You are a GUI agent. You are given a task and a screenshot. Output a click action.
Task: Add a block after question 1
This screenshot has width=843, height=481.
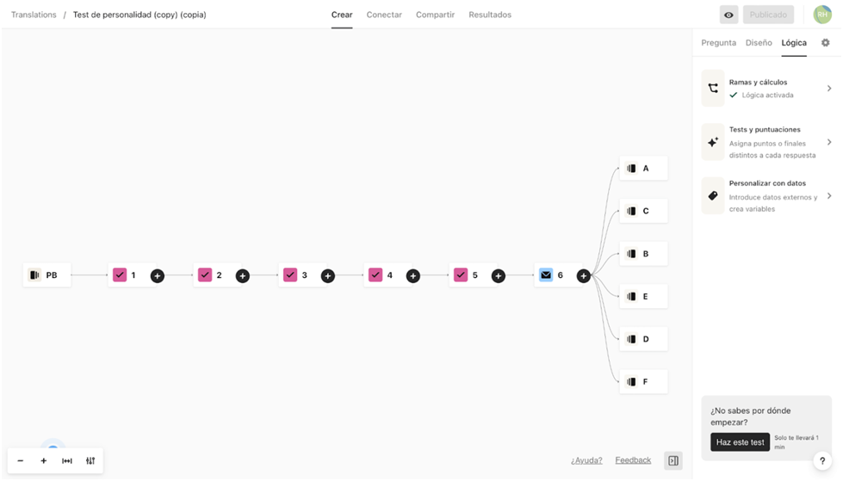tap(157, 276)
